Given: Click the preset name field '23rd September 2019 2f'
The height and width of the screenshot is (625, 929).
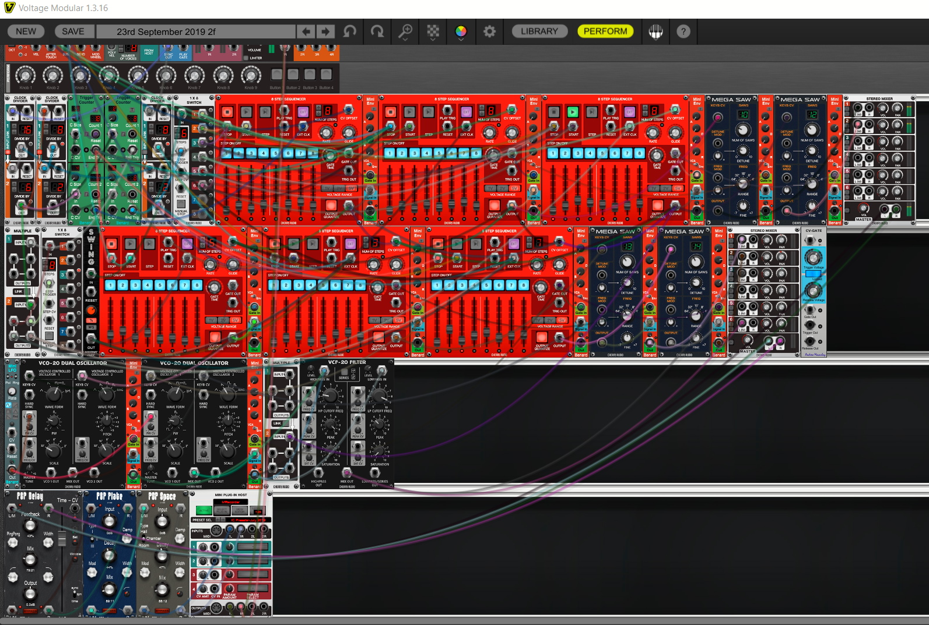Looking at the screenshot, I should tap(196, 31).
